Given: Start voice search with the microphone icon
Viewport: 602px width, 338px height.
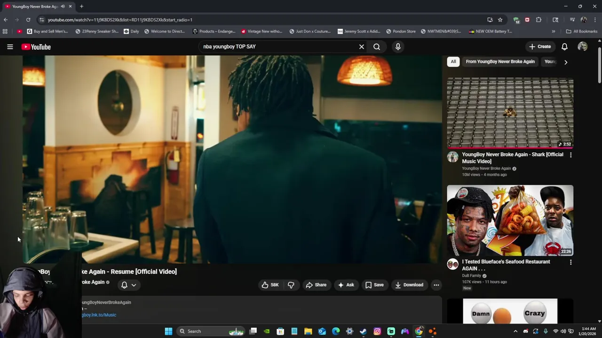Looking at the screenshot, I should pos(398,47).
